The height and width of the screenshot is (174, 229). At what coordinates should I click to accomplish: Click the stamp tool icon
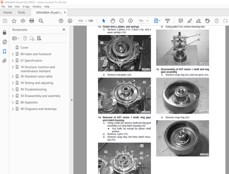tap(208, 21)
